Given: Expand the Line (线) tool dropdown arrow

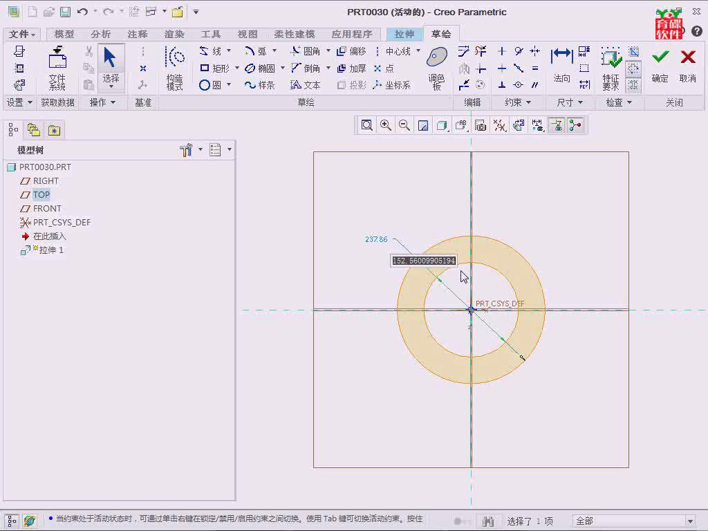Looking at the screenshot, I should point(228,50).
